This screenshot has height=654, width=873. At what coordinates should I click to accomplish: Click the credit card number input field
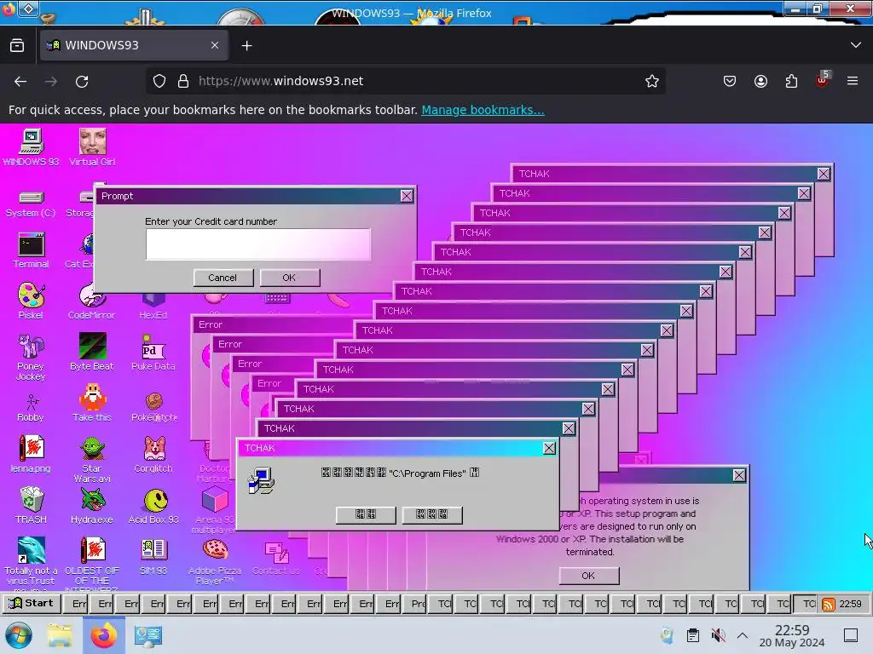257,244
